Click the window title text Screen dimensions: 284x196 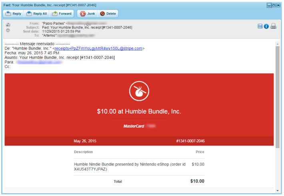[x=50, y=5]
